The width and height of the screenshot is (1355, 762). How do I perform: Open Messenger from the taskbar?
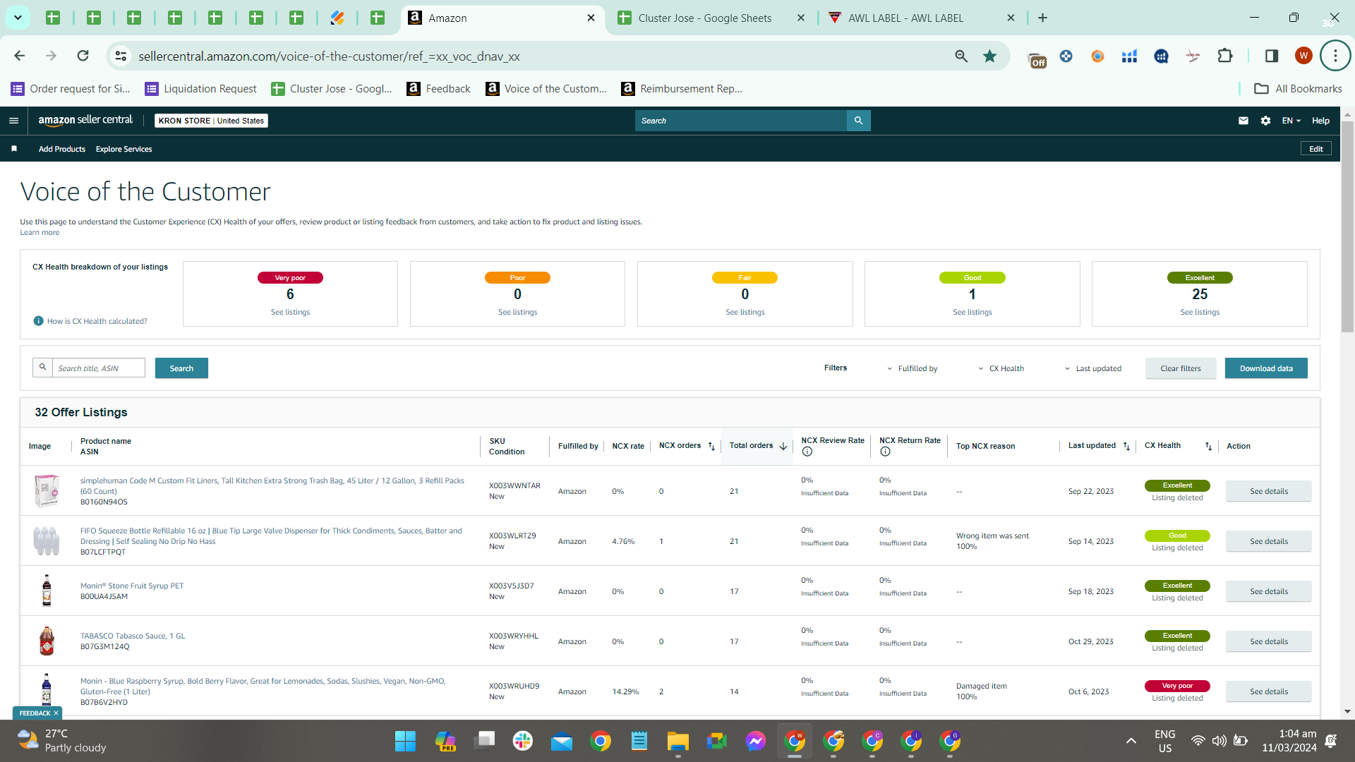coord(755,741)
